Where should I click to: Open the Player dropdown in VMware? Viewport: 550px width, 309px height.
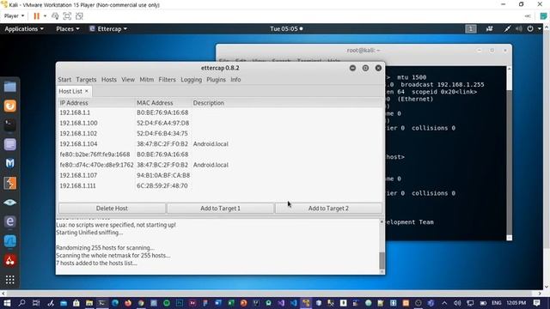14,16
